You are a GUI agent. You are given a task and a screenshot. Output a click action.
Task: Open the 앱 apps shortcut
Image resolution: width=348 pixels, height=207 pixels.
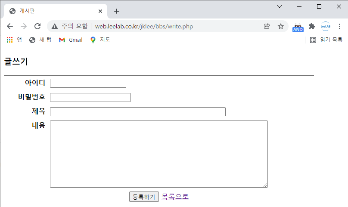click(x=14, y=40)
